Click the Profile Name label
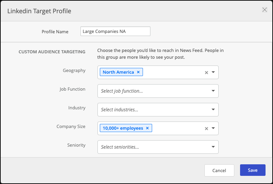The height and width of the screenshot is (184, 273). [x=55, y=32]
